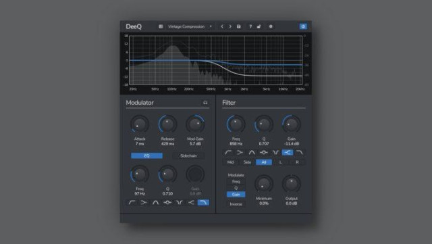Image resolution: width=432 pixels, height=244 pixels.
Task: Open the preset browser grid icon
Action: 161,26
